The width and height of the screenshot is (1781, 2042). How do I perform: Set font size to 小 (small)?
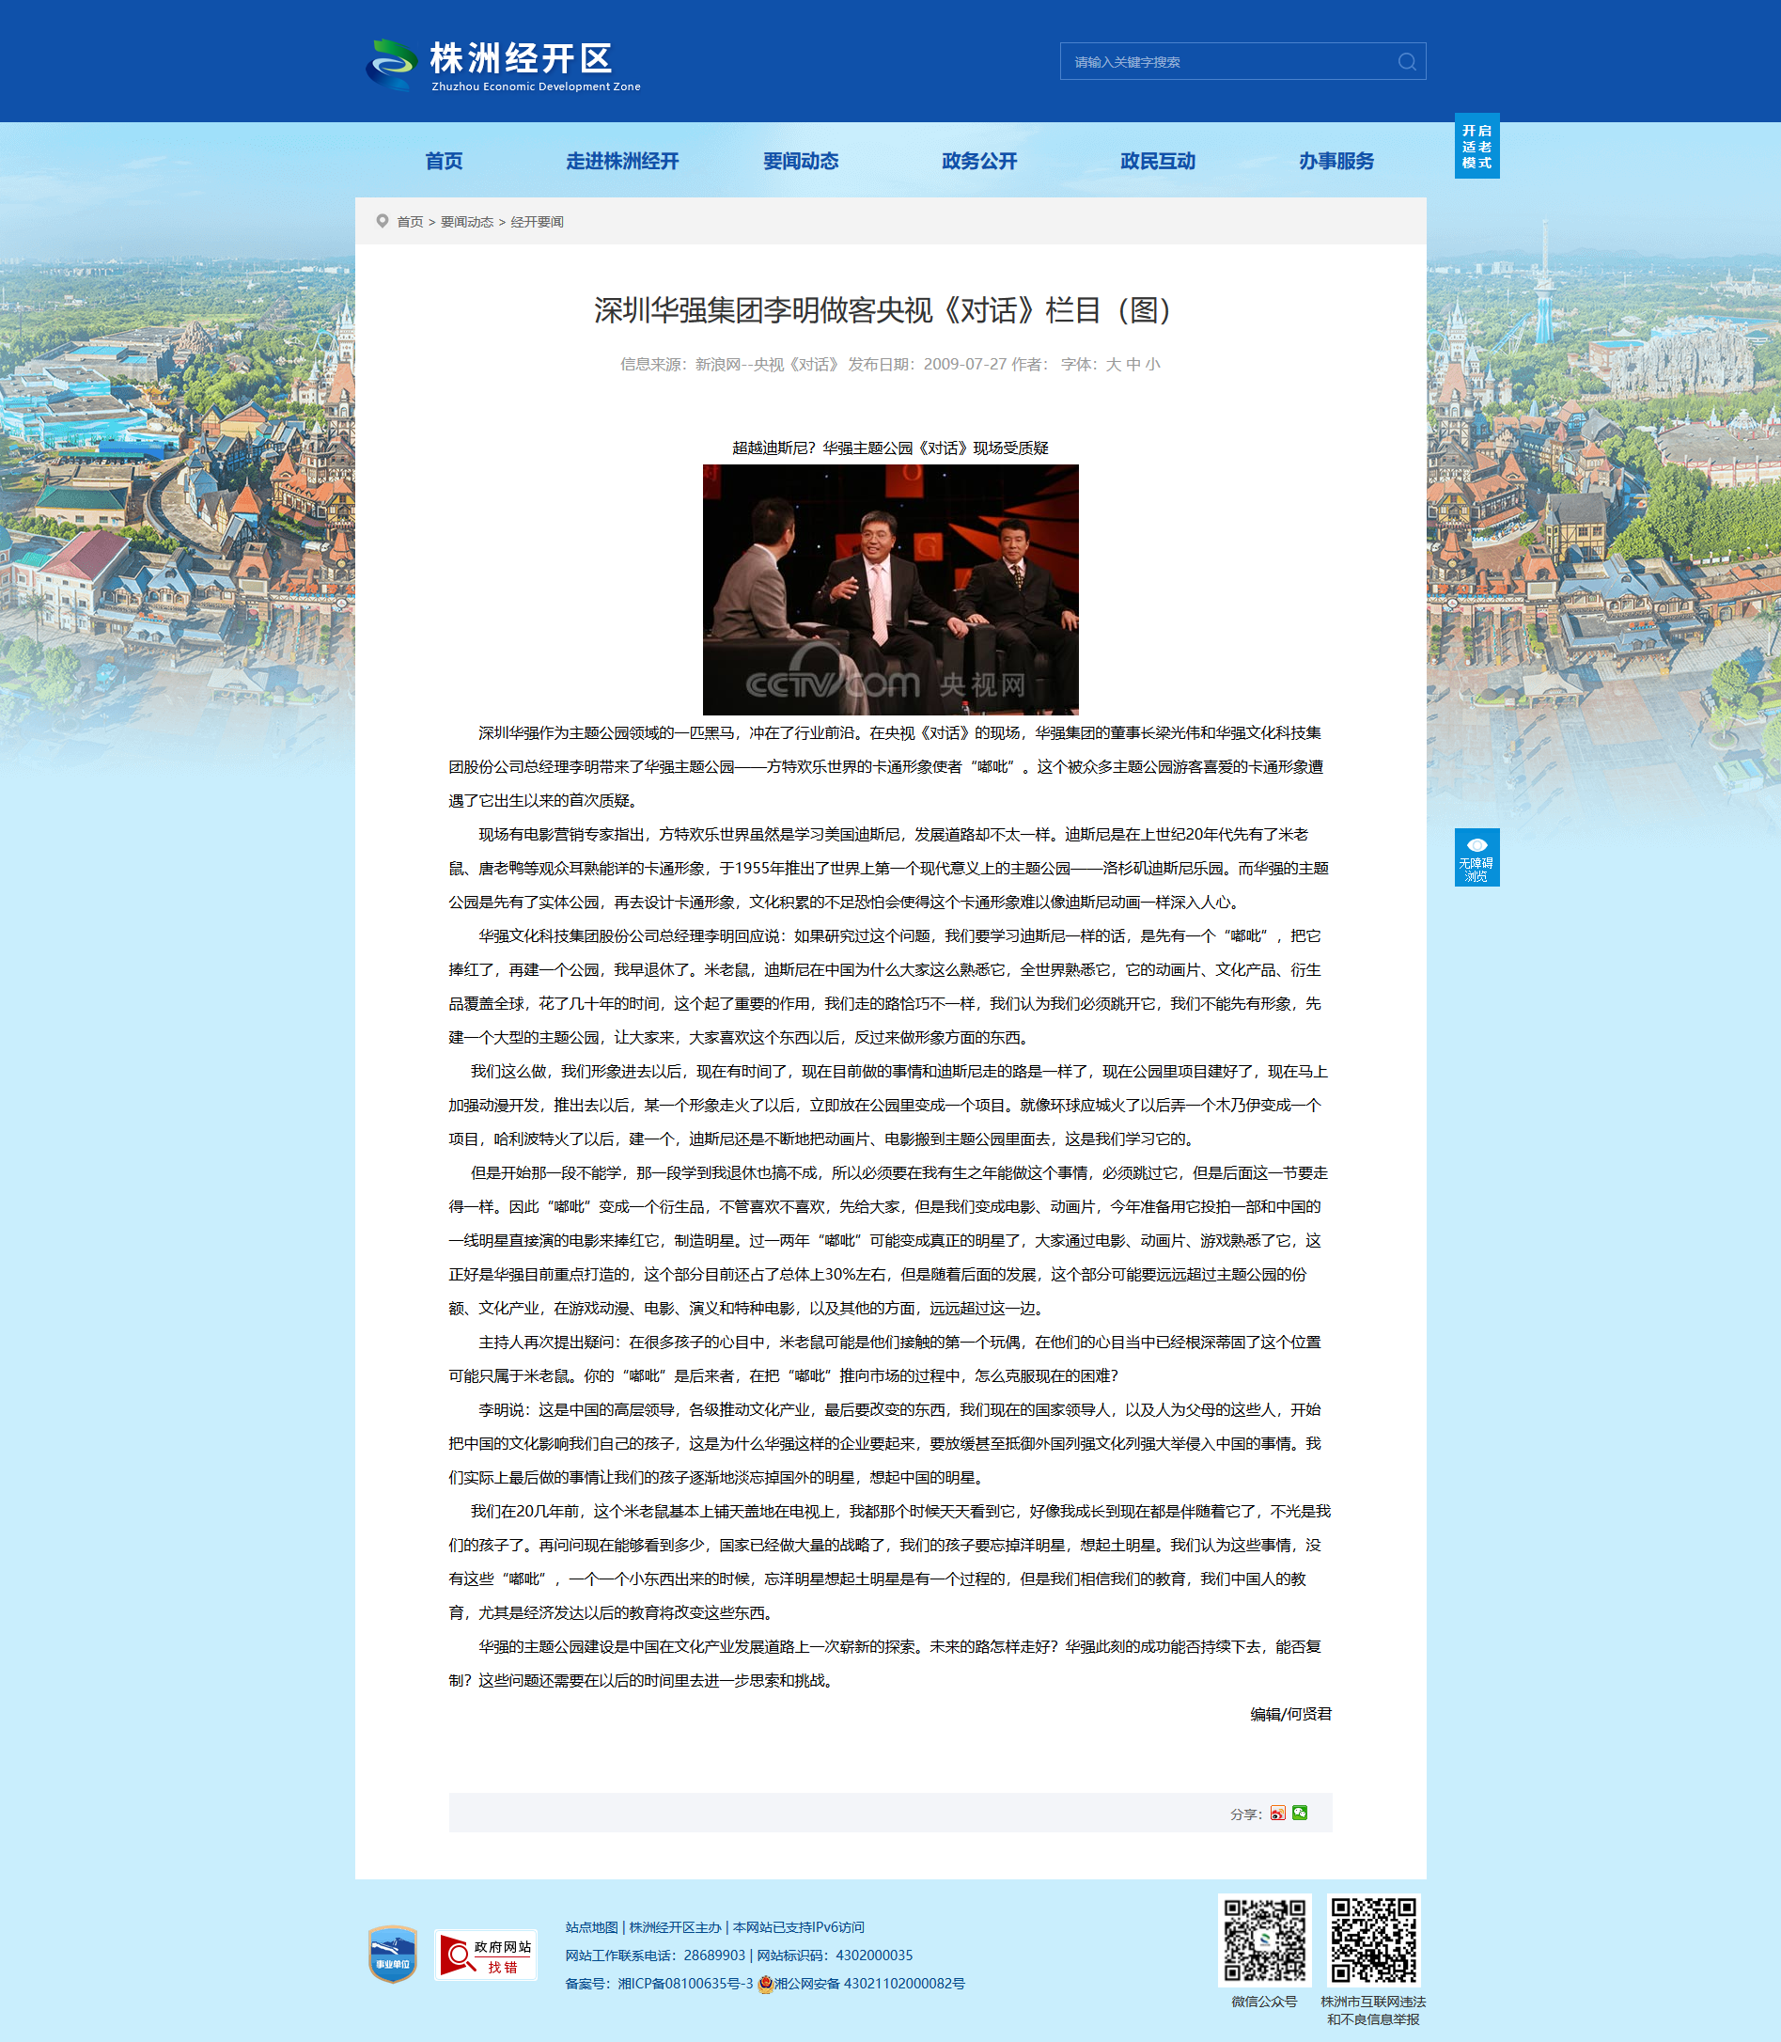(x=1153, y=364)
